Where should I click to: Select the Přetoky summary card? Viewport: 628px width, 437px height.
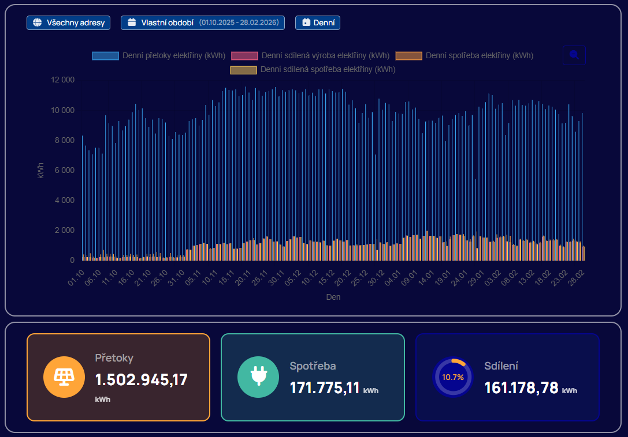point(118,377)
